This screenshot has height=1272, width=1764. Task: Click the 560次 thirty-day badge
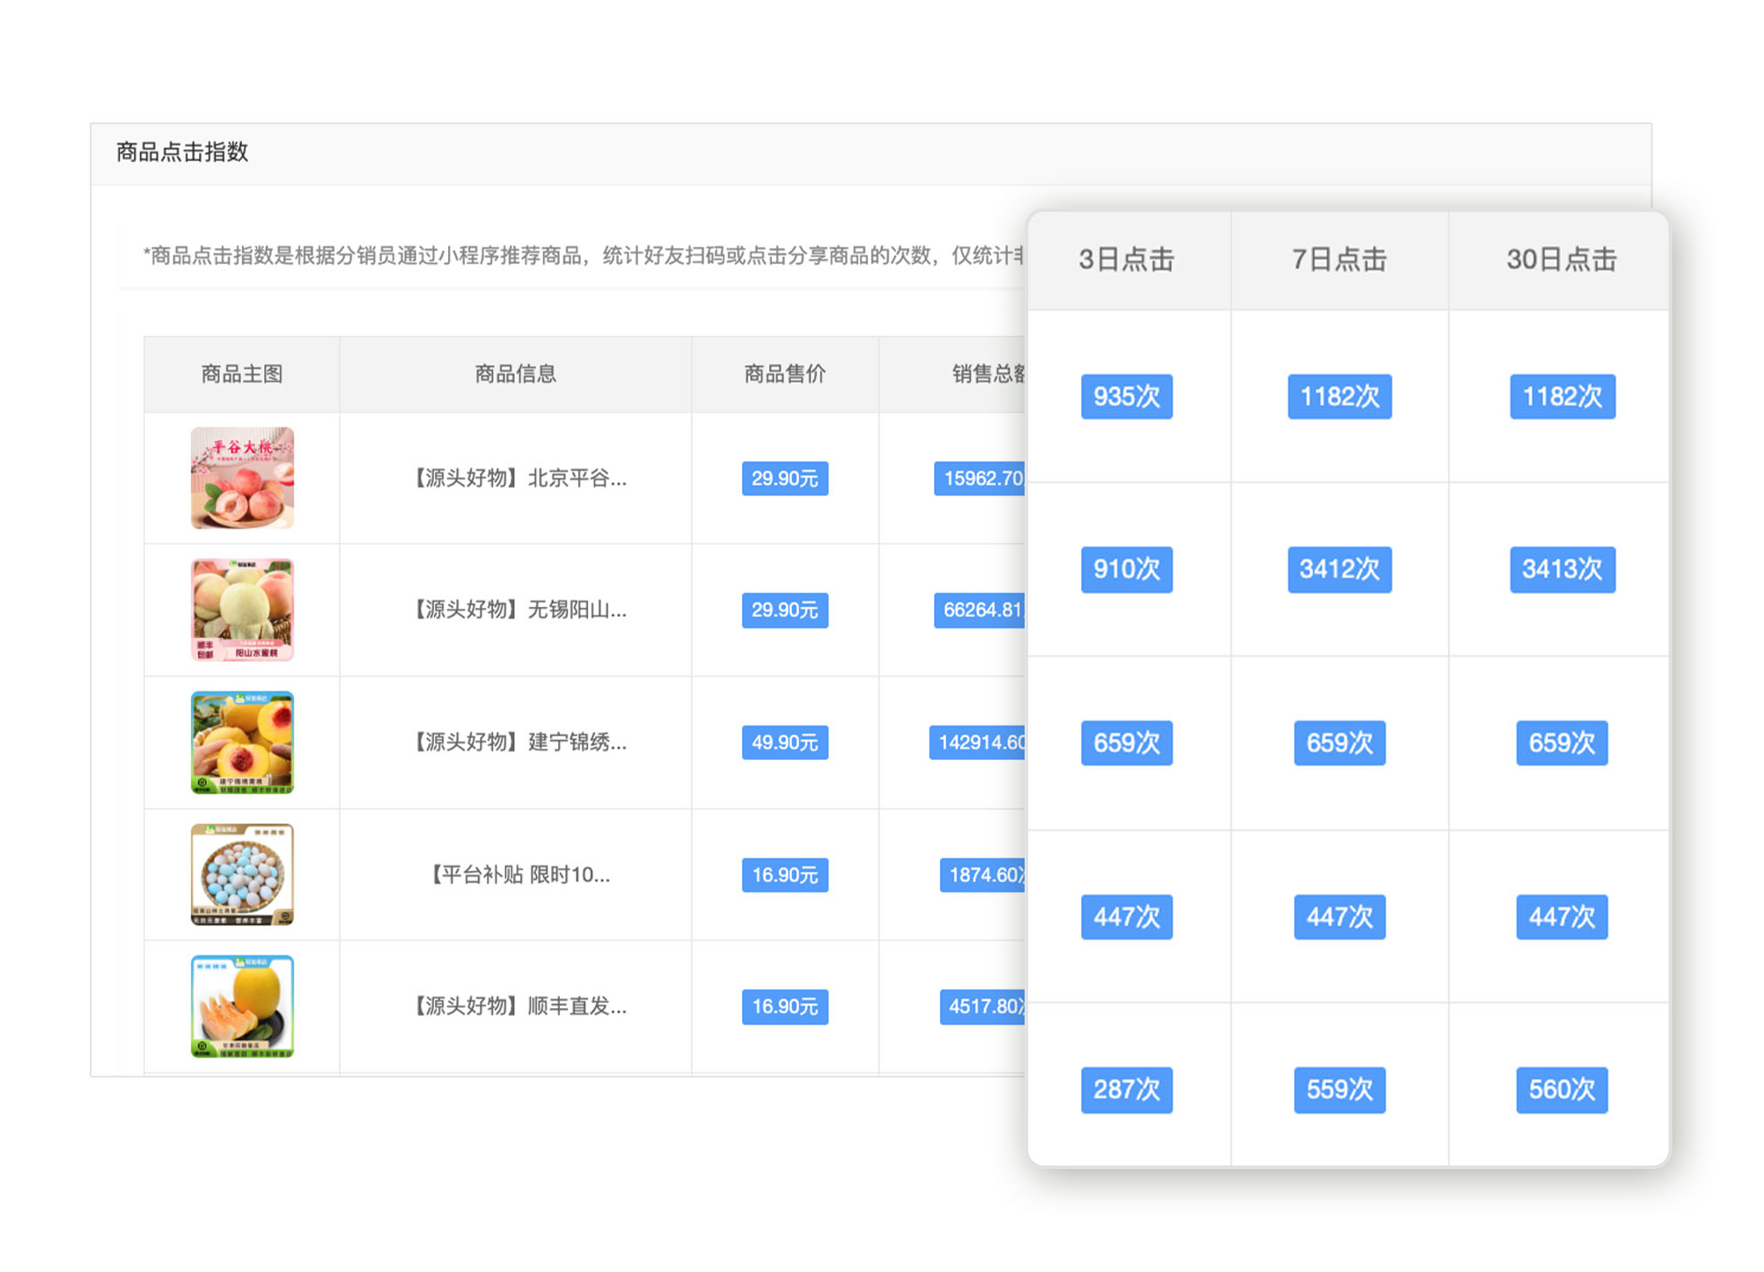[1561, 1090]
